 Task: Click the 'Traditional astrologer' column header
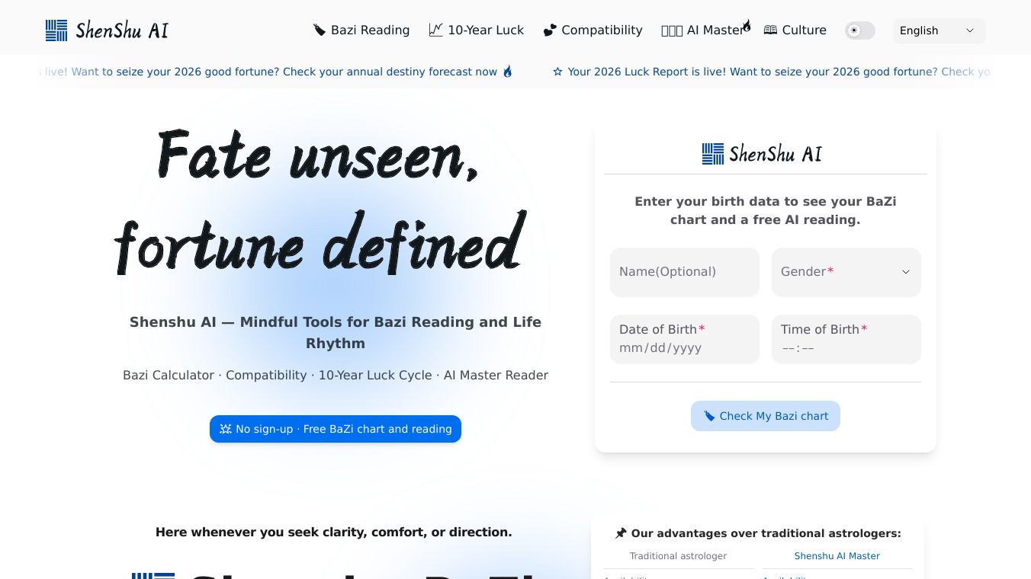pos(679,556)
